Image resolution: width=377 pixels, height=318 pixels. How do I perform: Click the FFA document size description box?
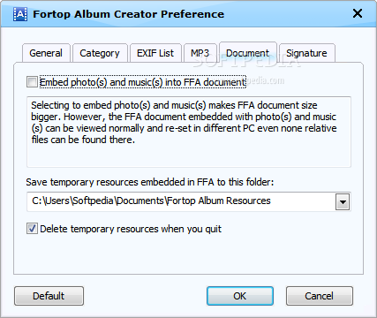(x=189, y=132)
